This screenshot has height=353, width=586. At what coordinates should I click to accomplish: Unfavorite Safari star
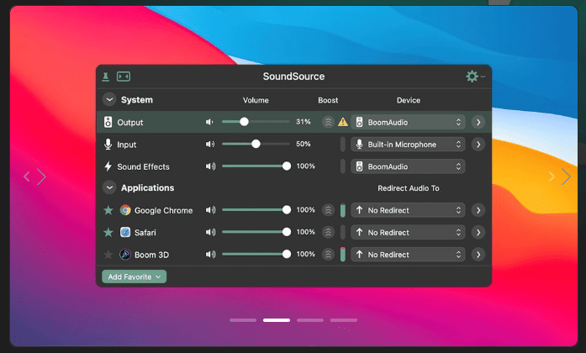pyautogui.click(x=108, y=232)
